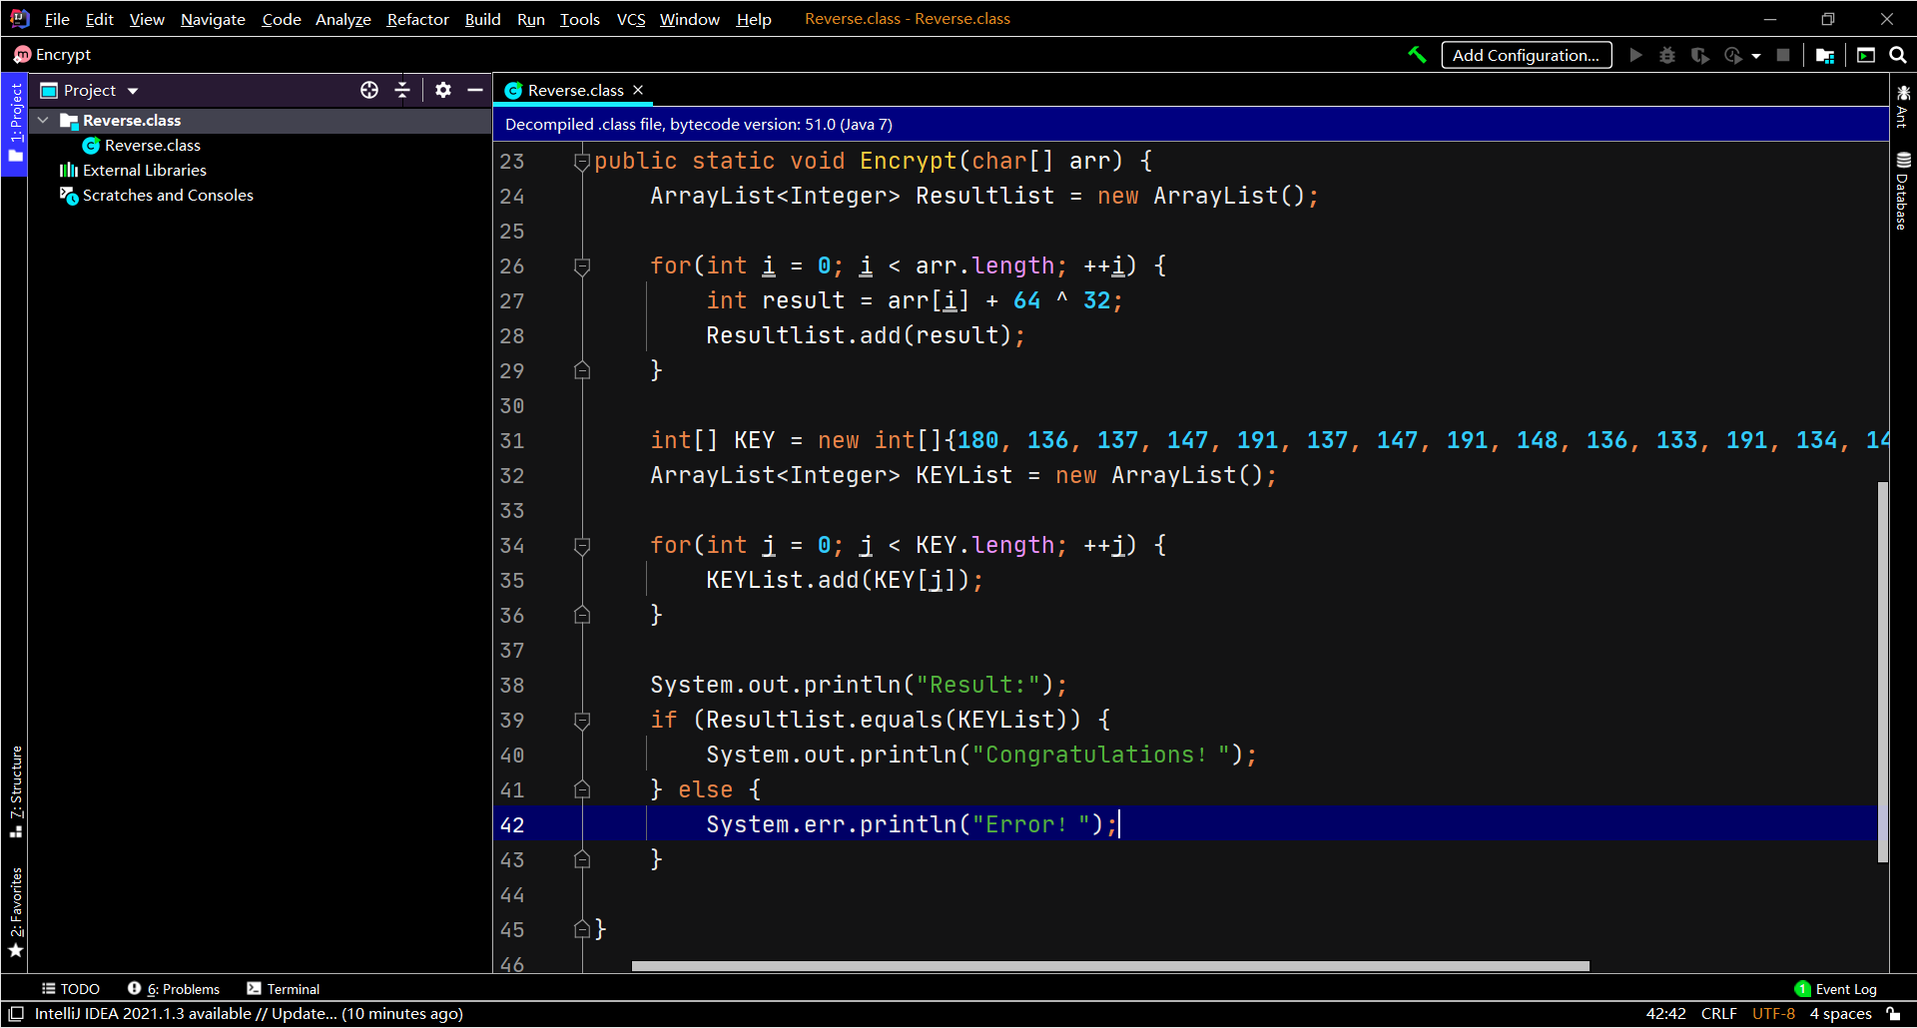Click the decompiled class file banner
Viewport: 1917px width, 1028px height.
[1190, 124]
